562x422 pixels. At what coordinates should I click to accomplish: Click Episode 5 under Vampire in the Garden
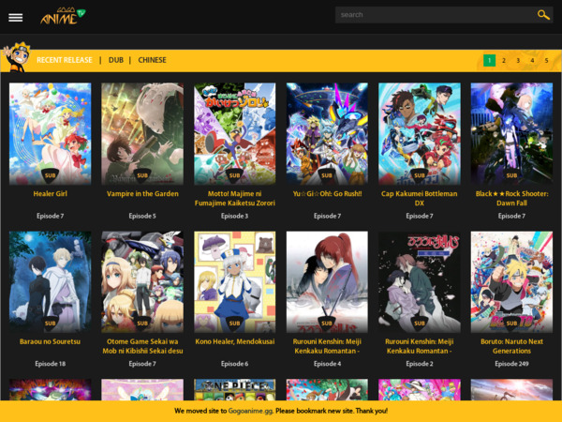[142, 216]
